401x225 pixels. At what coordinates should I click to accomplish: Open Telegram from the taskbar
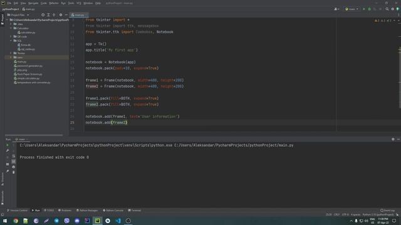tap(56, 221)
